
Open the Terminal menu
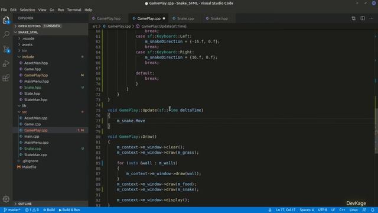74,10
